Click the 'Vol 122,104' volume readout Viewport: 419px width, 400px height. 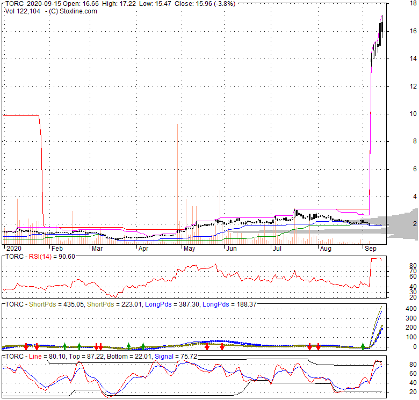[x=23, y=11]
